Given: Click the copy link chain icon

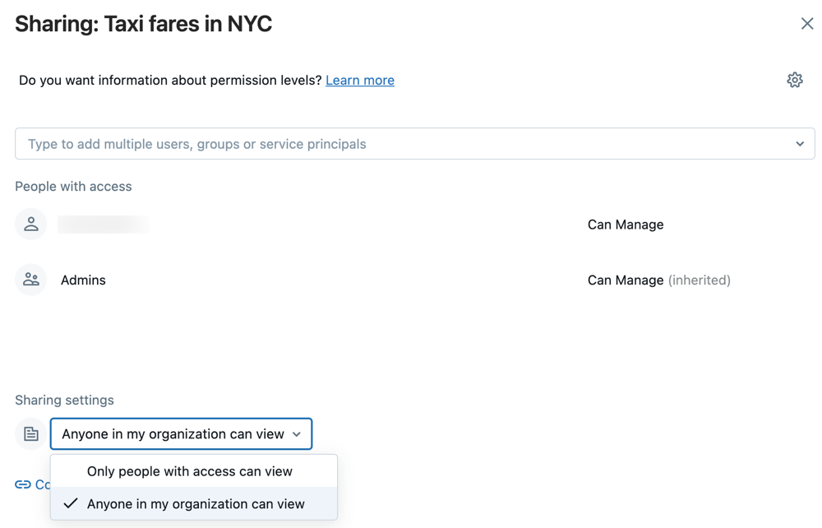Looking at the screenshot, I should pos(23,484).
